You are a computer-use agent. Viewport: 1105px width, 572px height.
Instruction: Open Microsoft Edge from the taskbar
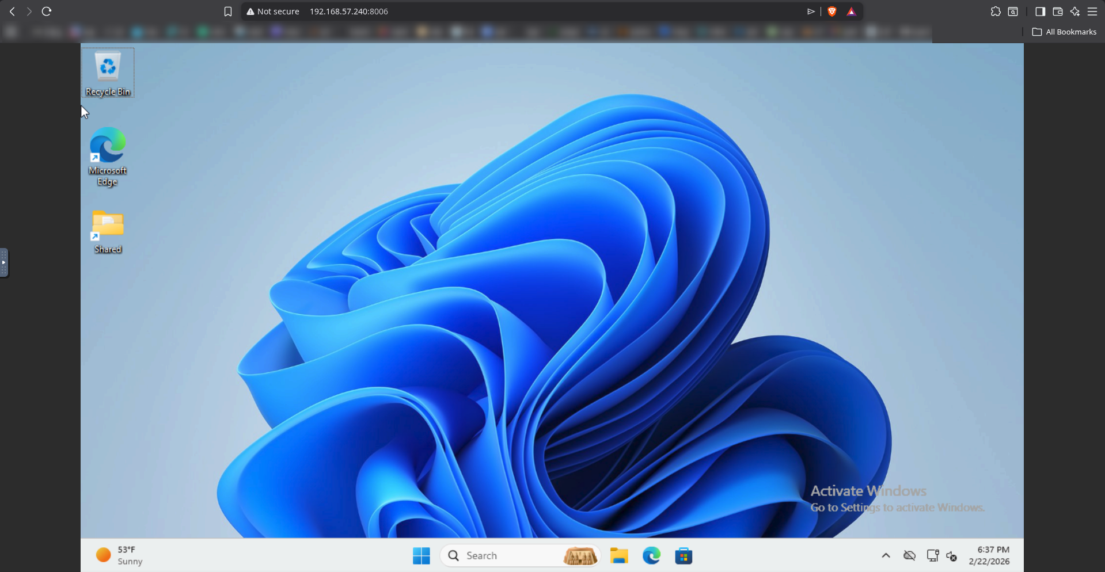coord(651,556)
